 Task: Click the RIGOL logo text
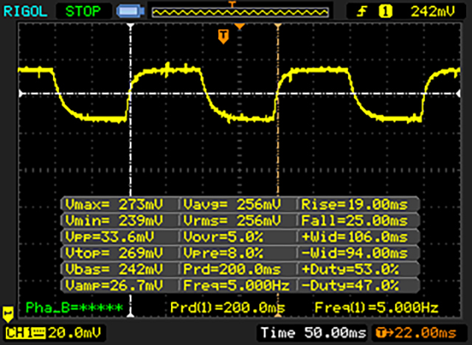coord(25,12)
